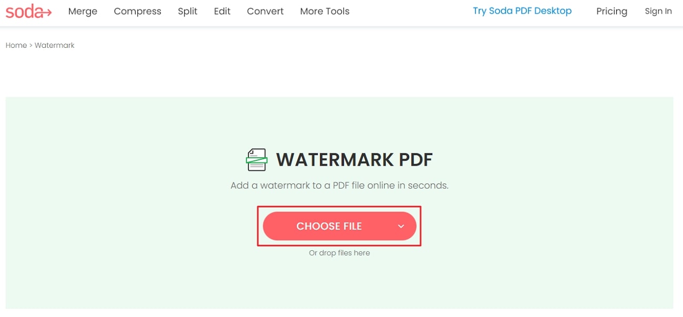Select the Edit tool from navigation
Screen dimensions: 683x317
[x=222, y=11]
